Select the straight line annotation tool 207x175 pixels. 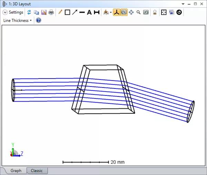82,12
